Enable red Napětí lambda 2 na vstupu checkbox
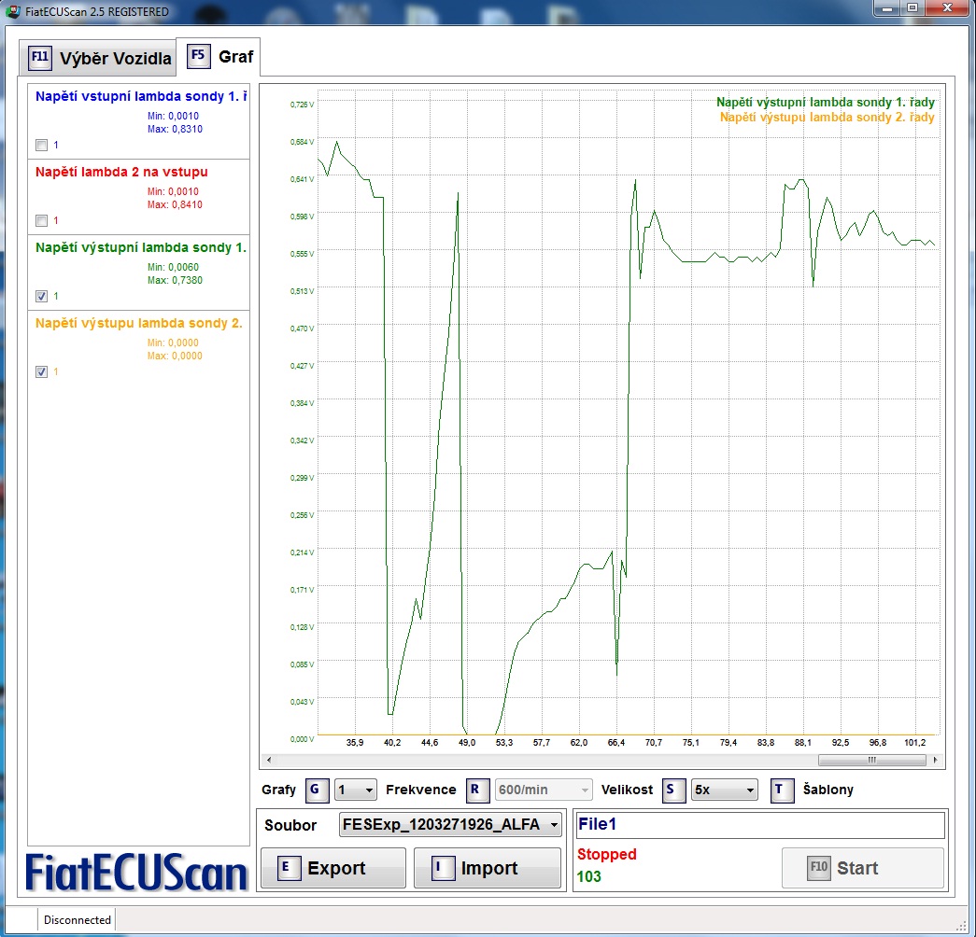Screen dimensions: 976x937 pyautogui.click(x=41, y=221)
